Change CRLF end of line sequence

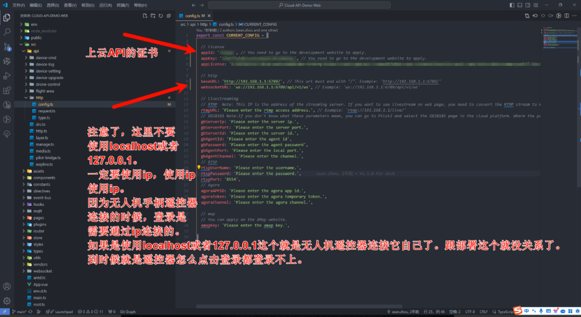coord(483,312)
